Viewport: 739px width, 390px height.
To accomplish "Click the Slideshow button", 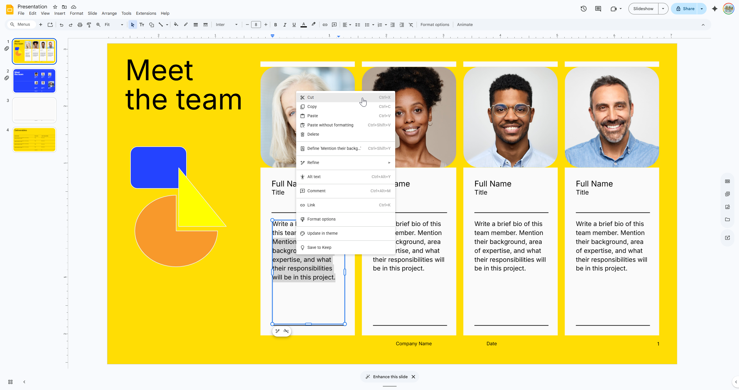I will coord(643,9).
